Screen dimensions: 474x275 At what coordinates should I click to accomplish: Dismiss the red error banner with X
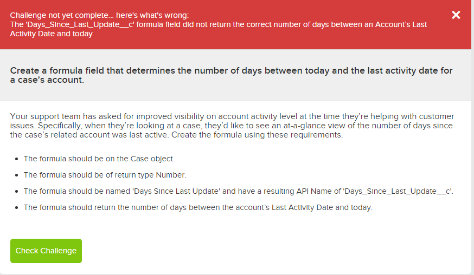point(456,15)
